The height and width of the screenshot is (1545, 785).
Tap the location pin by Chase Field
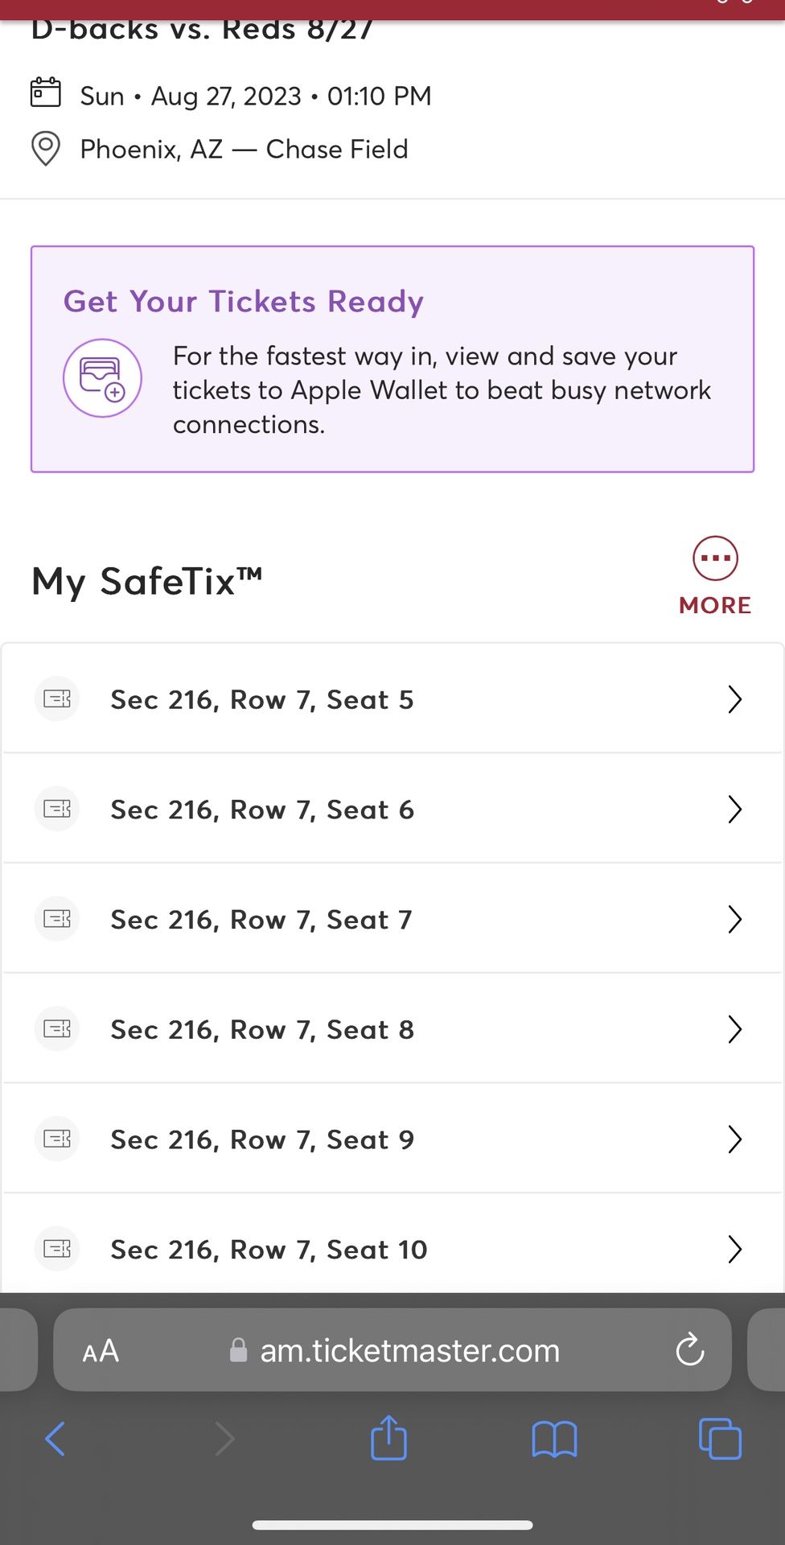point(45,149)
